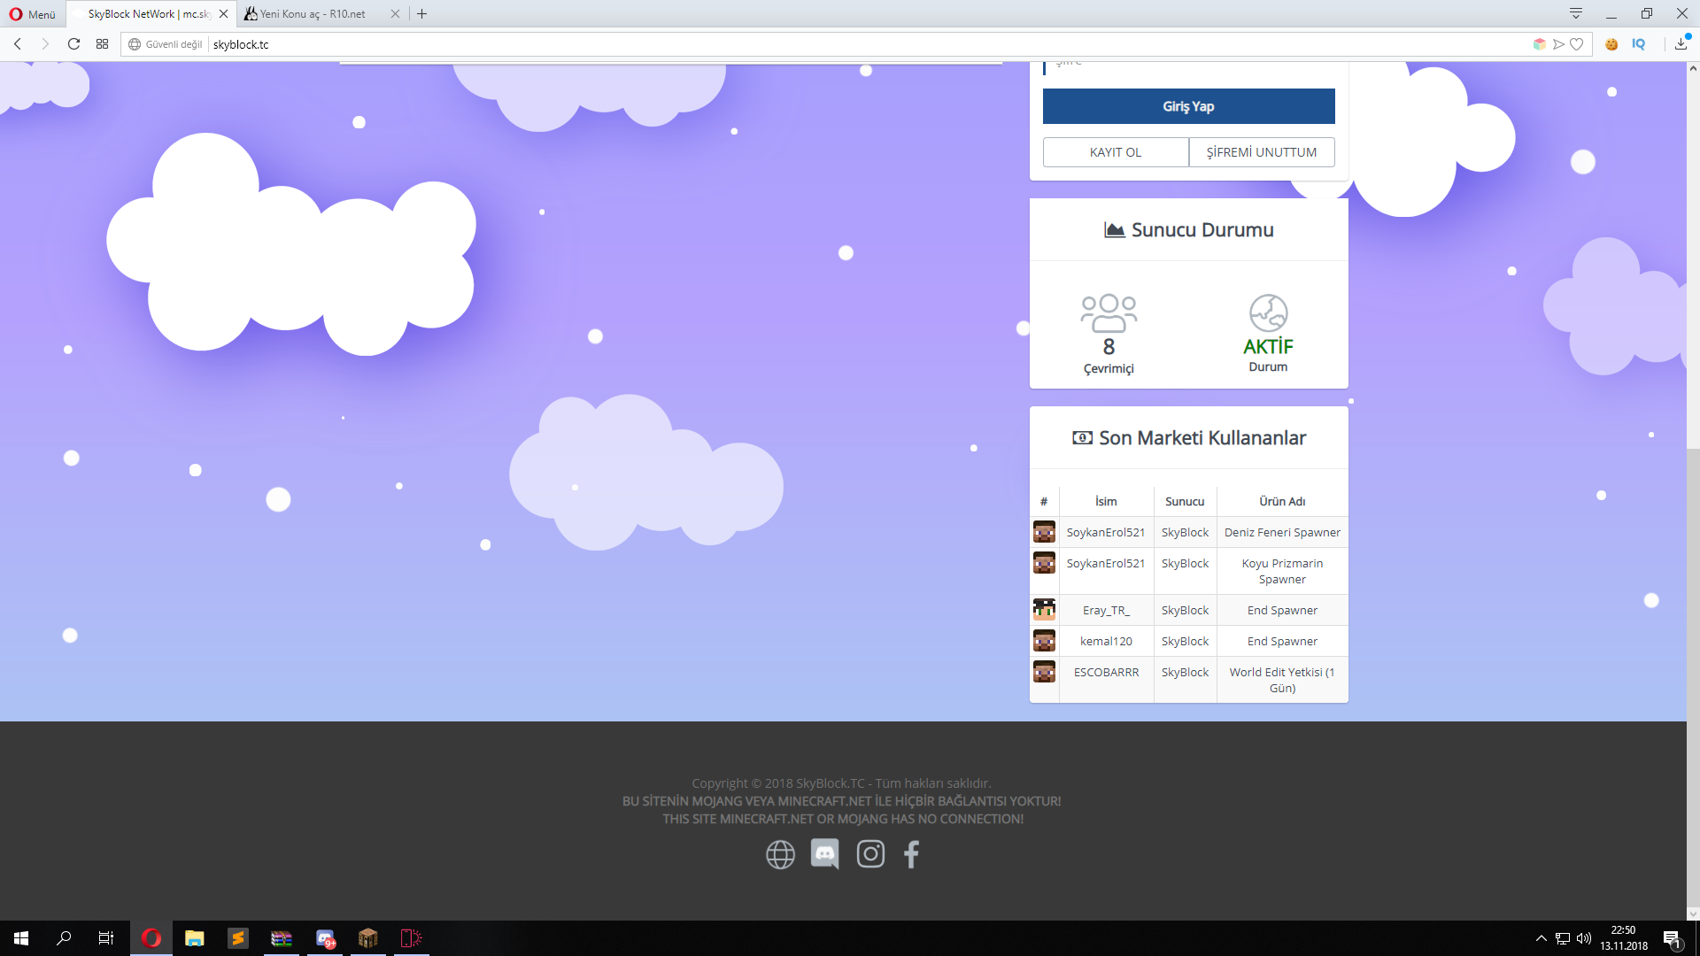Open the Facebook icon in footer
1700x956 pixels.
[x=911, y=854]
